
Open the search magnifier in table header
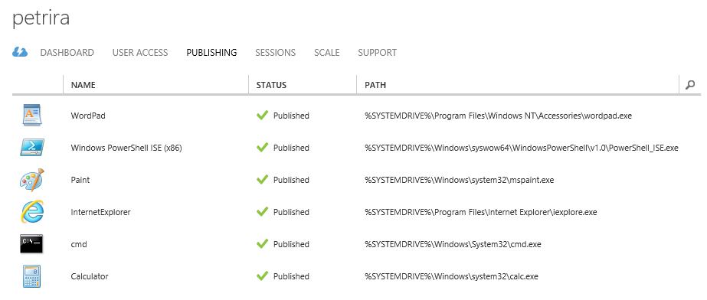(690, 85)
